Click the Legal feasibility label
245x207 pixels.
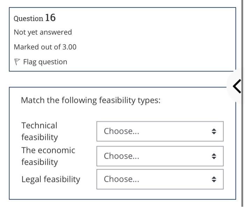click(51, 179)
